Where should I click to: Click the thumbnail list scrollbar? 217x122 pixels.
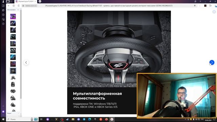point(21,54)
